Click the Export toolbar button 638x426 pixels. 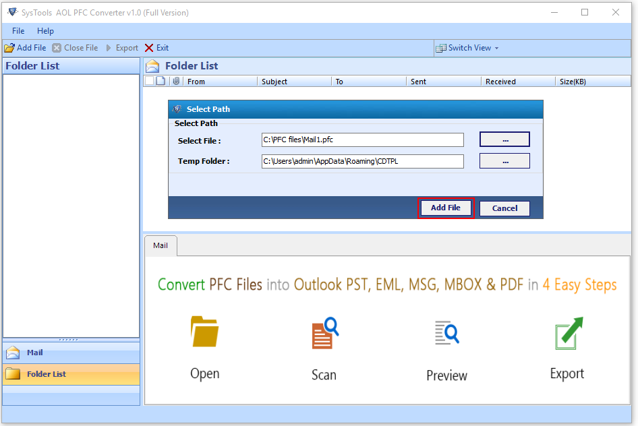coord(122,48)
